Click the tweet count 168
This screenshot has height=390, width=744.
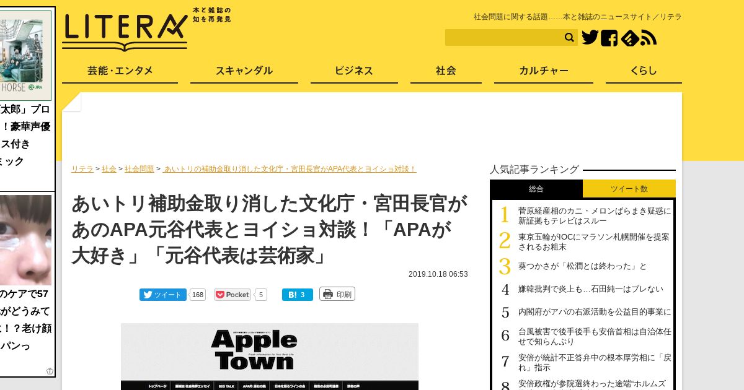click(x=198, y=295)
